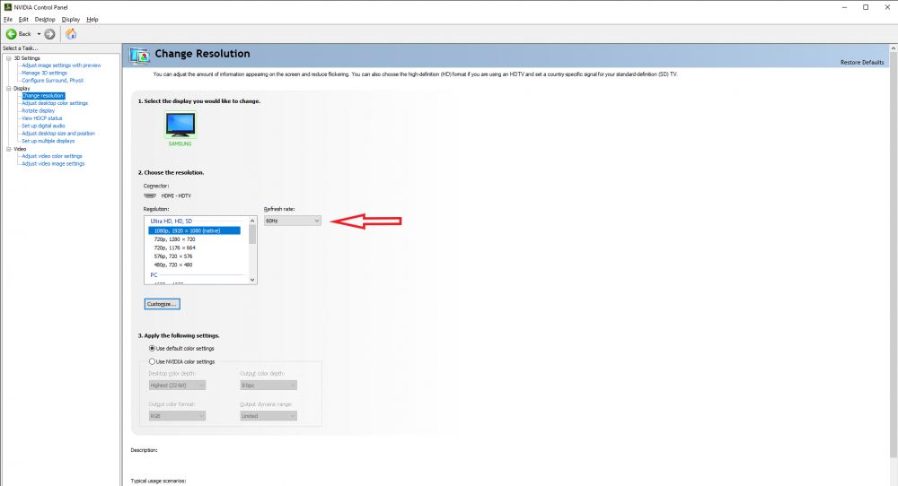The image size is (898, 486).
Task: Open the Refresh rate dropdown
Action: coord(292,221)
